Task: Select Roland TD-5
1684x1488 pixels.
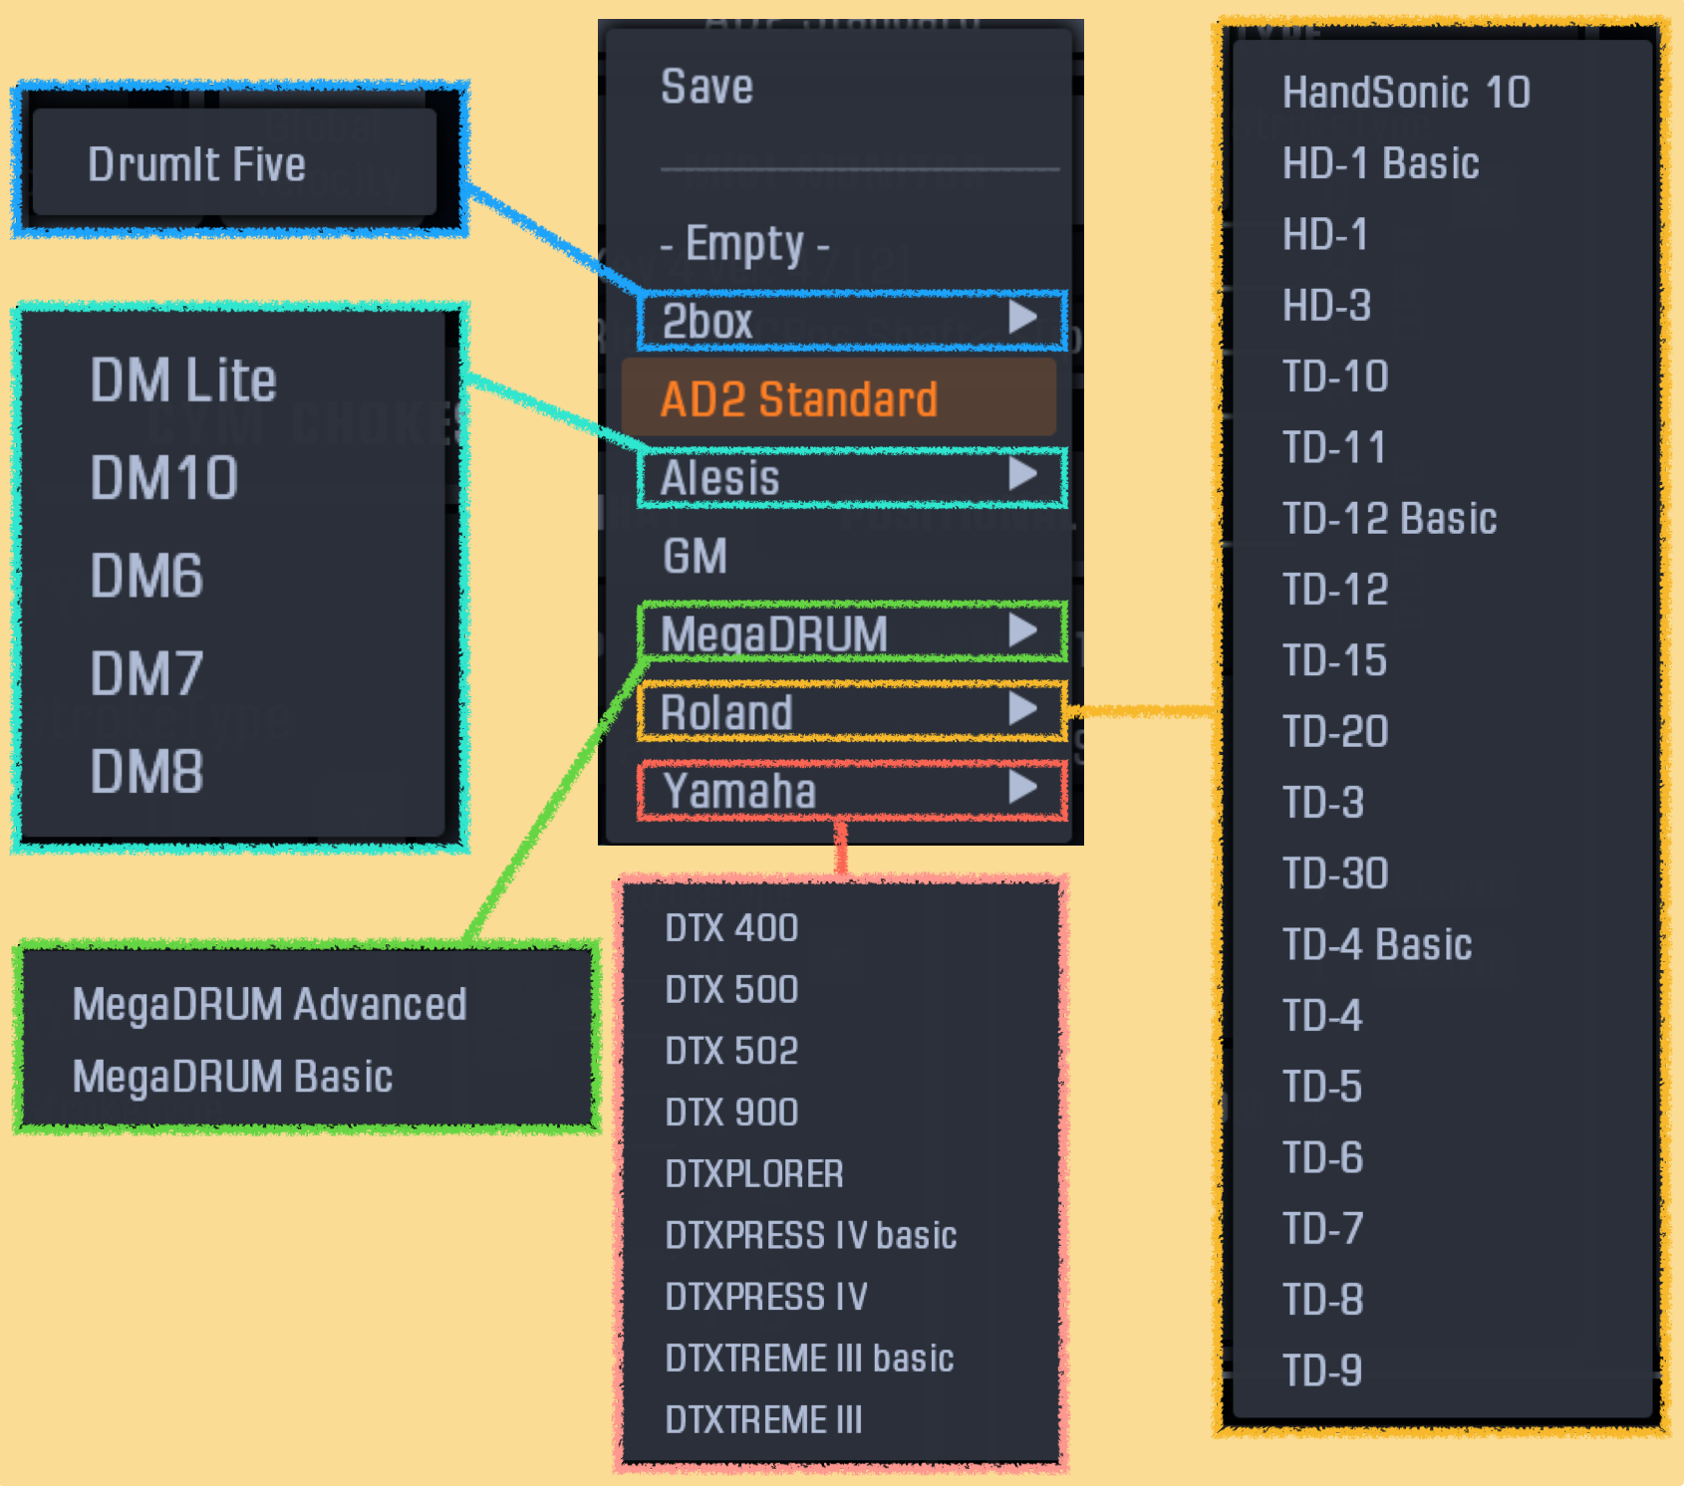Action: point(1322,1088)
